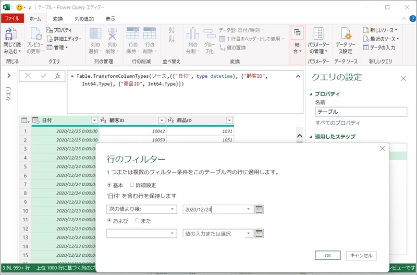Click the query 名前 field containing テーブル
This screenshot has width=417, height=275.
(x=361, y=112)
